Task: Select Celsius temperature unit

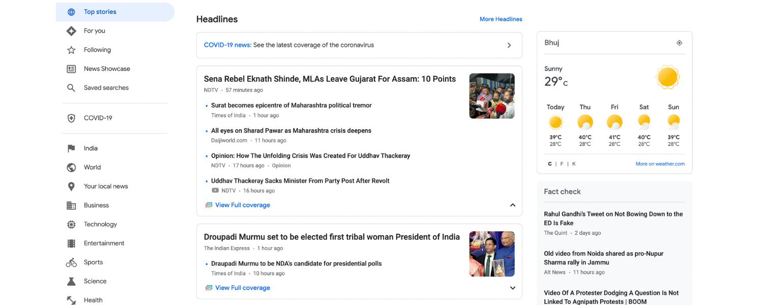Action: point(550,164)
